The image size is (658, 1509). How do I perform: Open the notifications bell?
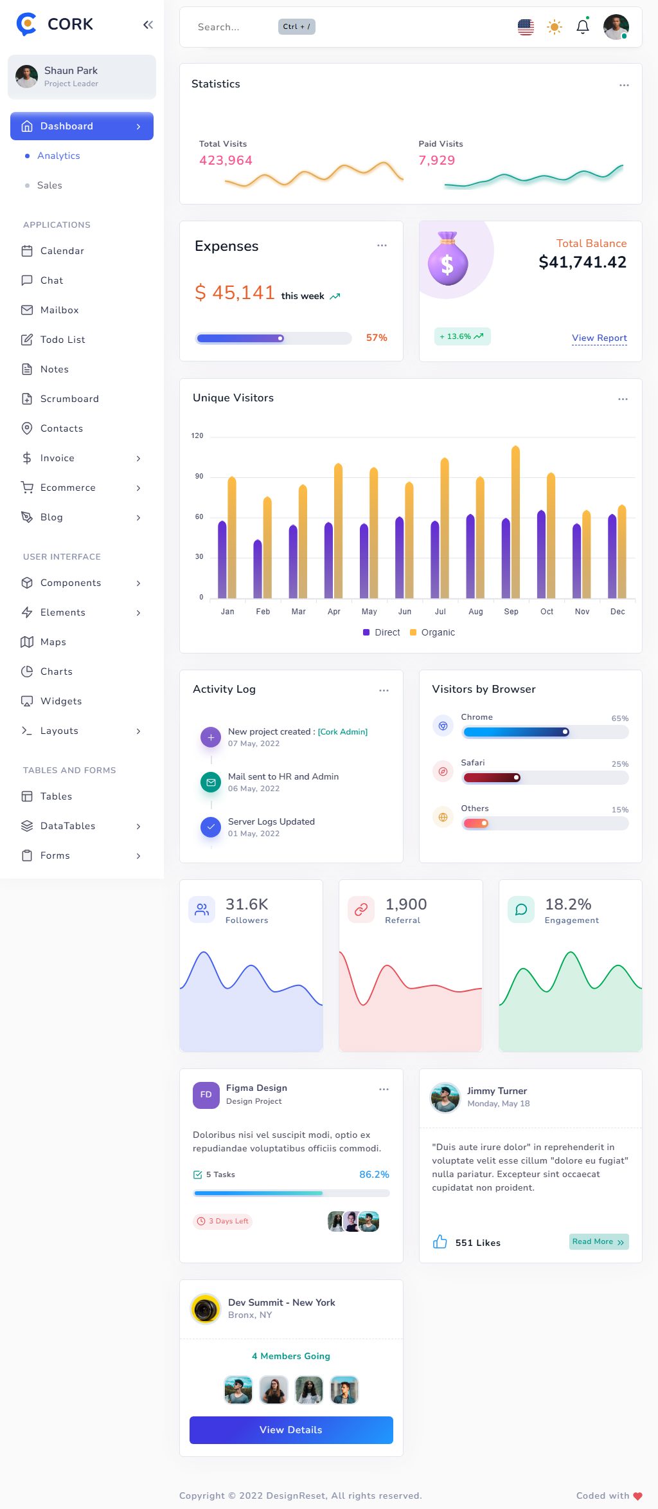(x=583, y=27)
